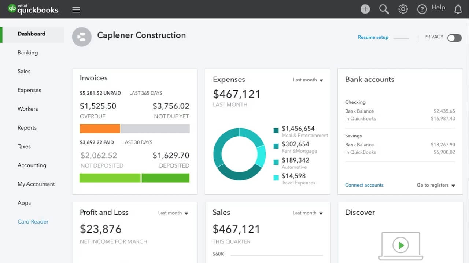The height and width of the screenshot is (263, 469).
Task: Click the Resume setup link
Action: [373, 37]
